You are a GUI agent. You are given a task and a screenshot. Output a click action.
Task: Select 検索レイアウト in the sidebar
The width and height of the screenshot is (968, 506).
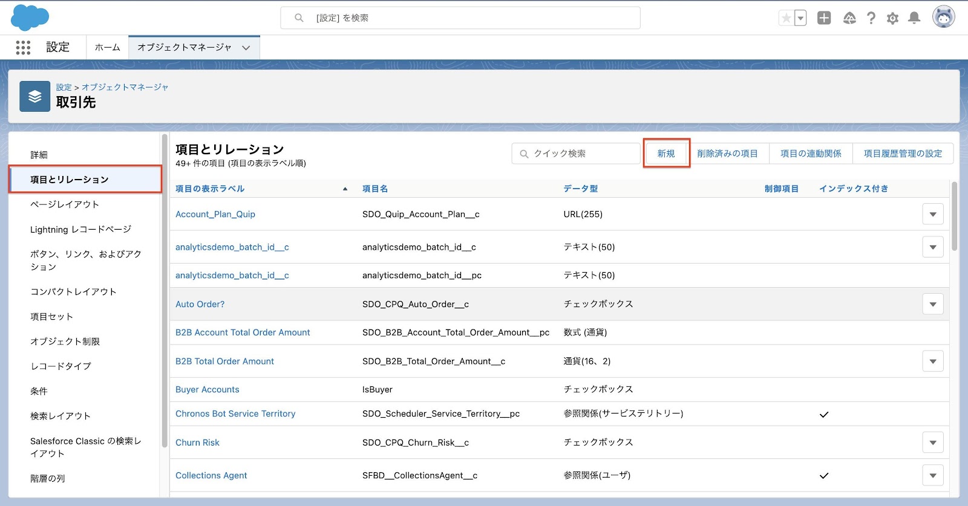coord(60,416)
